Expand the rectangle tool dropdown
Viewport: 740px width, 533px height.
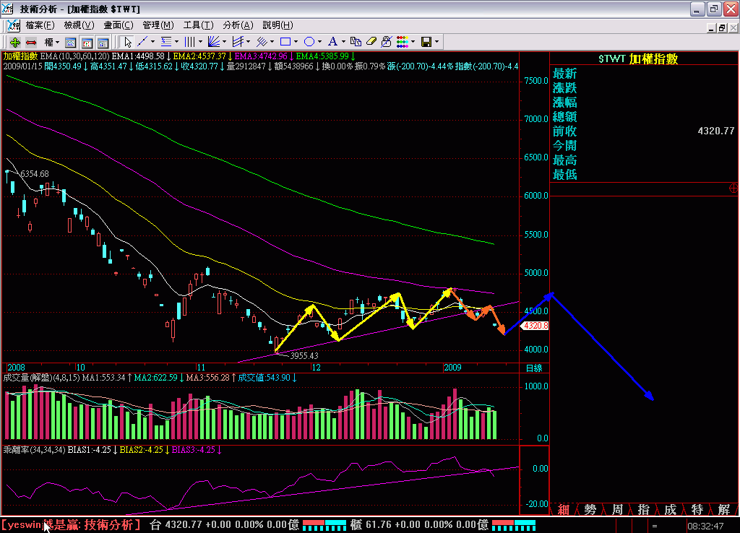click(x=296, y=42)
